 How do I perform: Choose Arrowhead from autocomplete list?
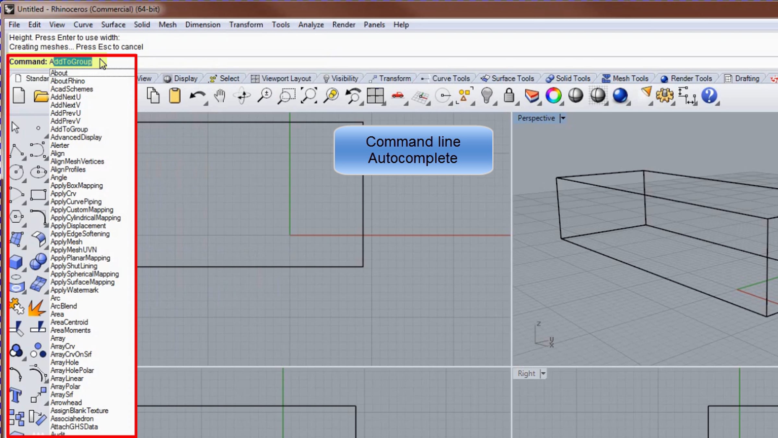click(66, 403)
